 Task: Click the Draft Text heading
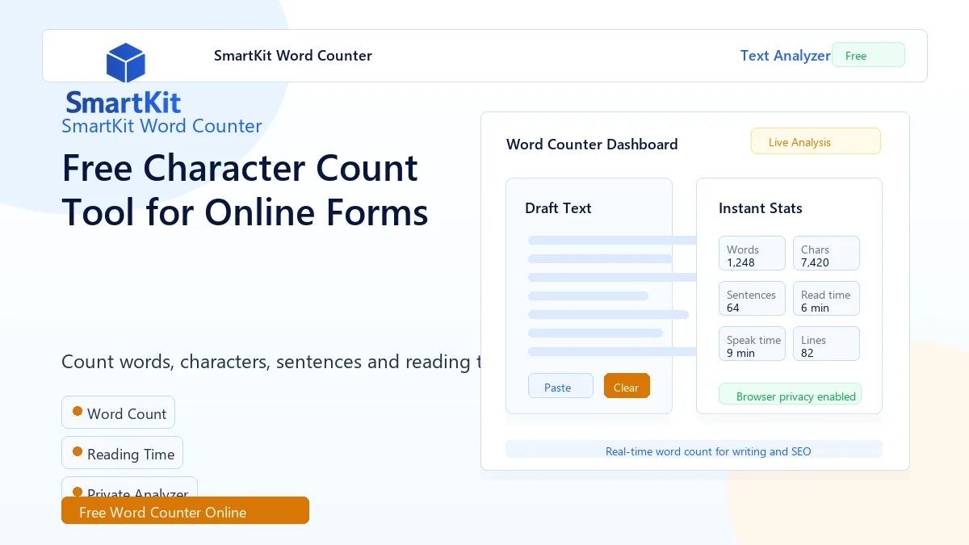tap(558, 208)
